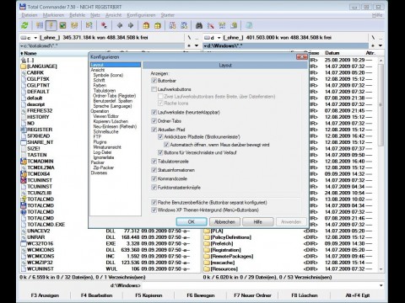Click the F5 Kopieren button

(148, 295)
